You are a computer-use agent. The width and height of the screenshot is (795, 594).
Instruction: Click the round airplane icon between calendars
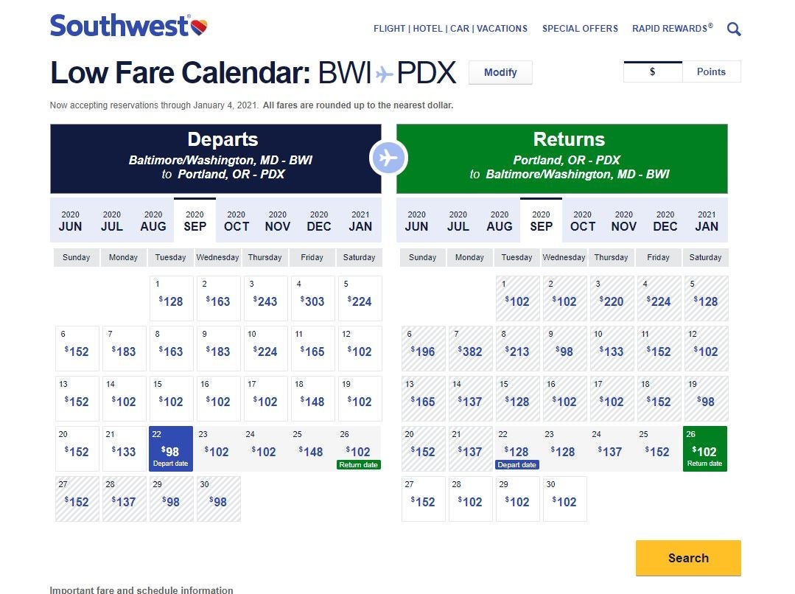click(x=388, y=158)
